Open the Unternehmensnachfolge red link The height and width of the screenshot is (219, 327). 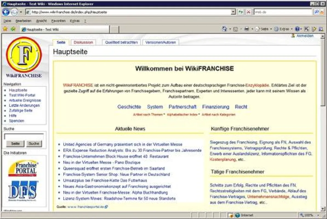click(268, 197)
